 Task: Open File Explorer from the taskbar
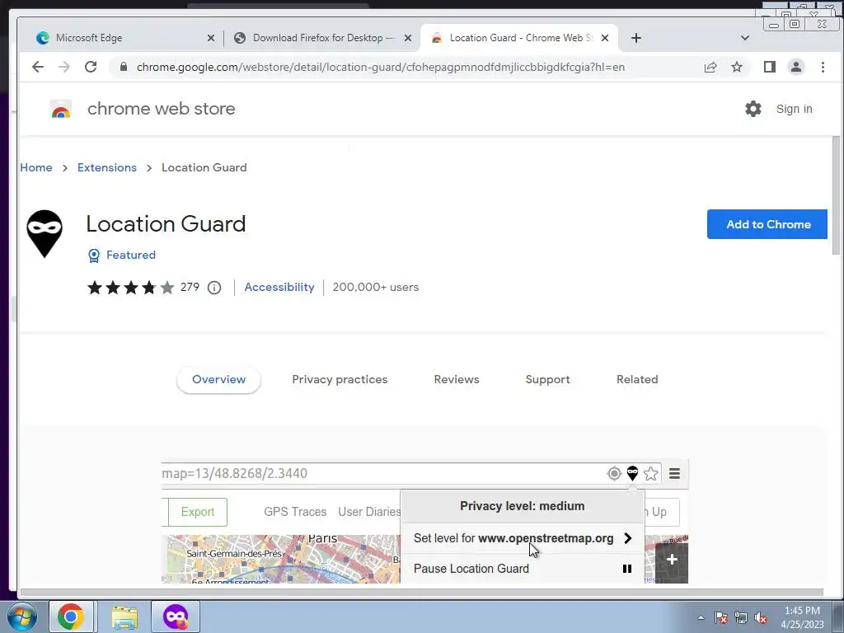point(124,617)
